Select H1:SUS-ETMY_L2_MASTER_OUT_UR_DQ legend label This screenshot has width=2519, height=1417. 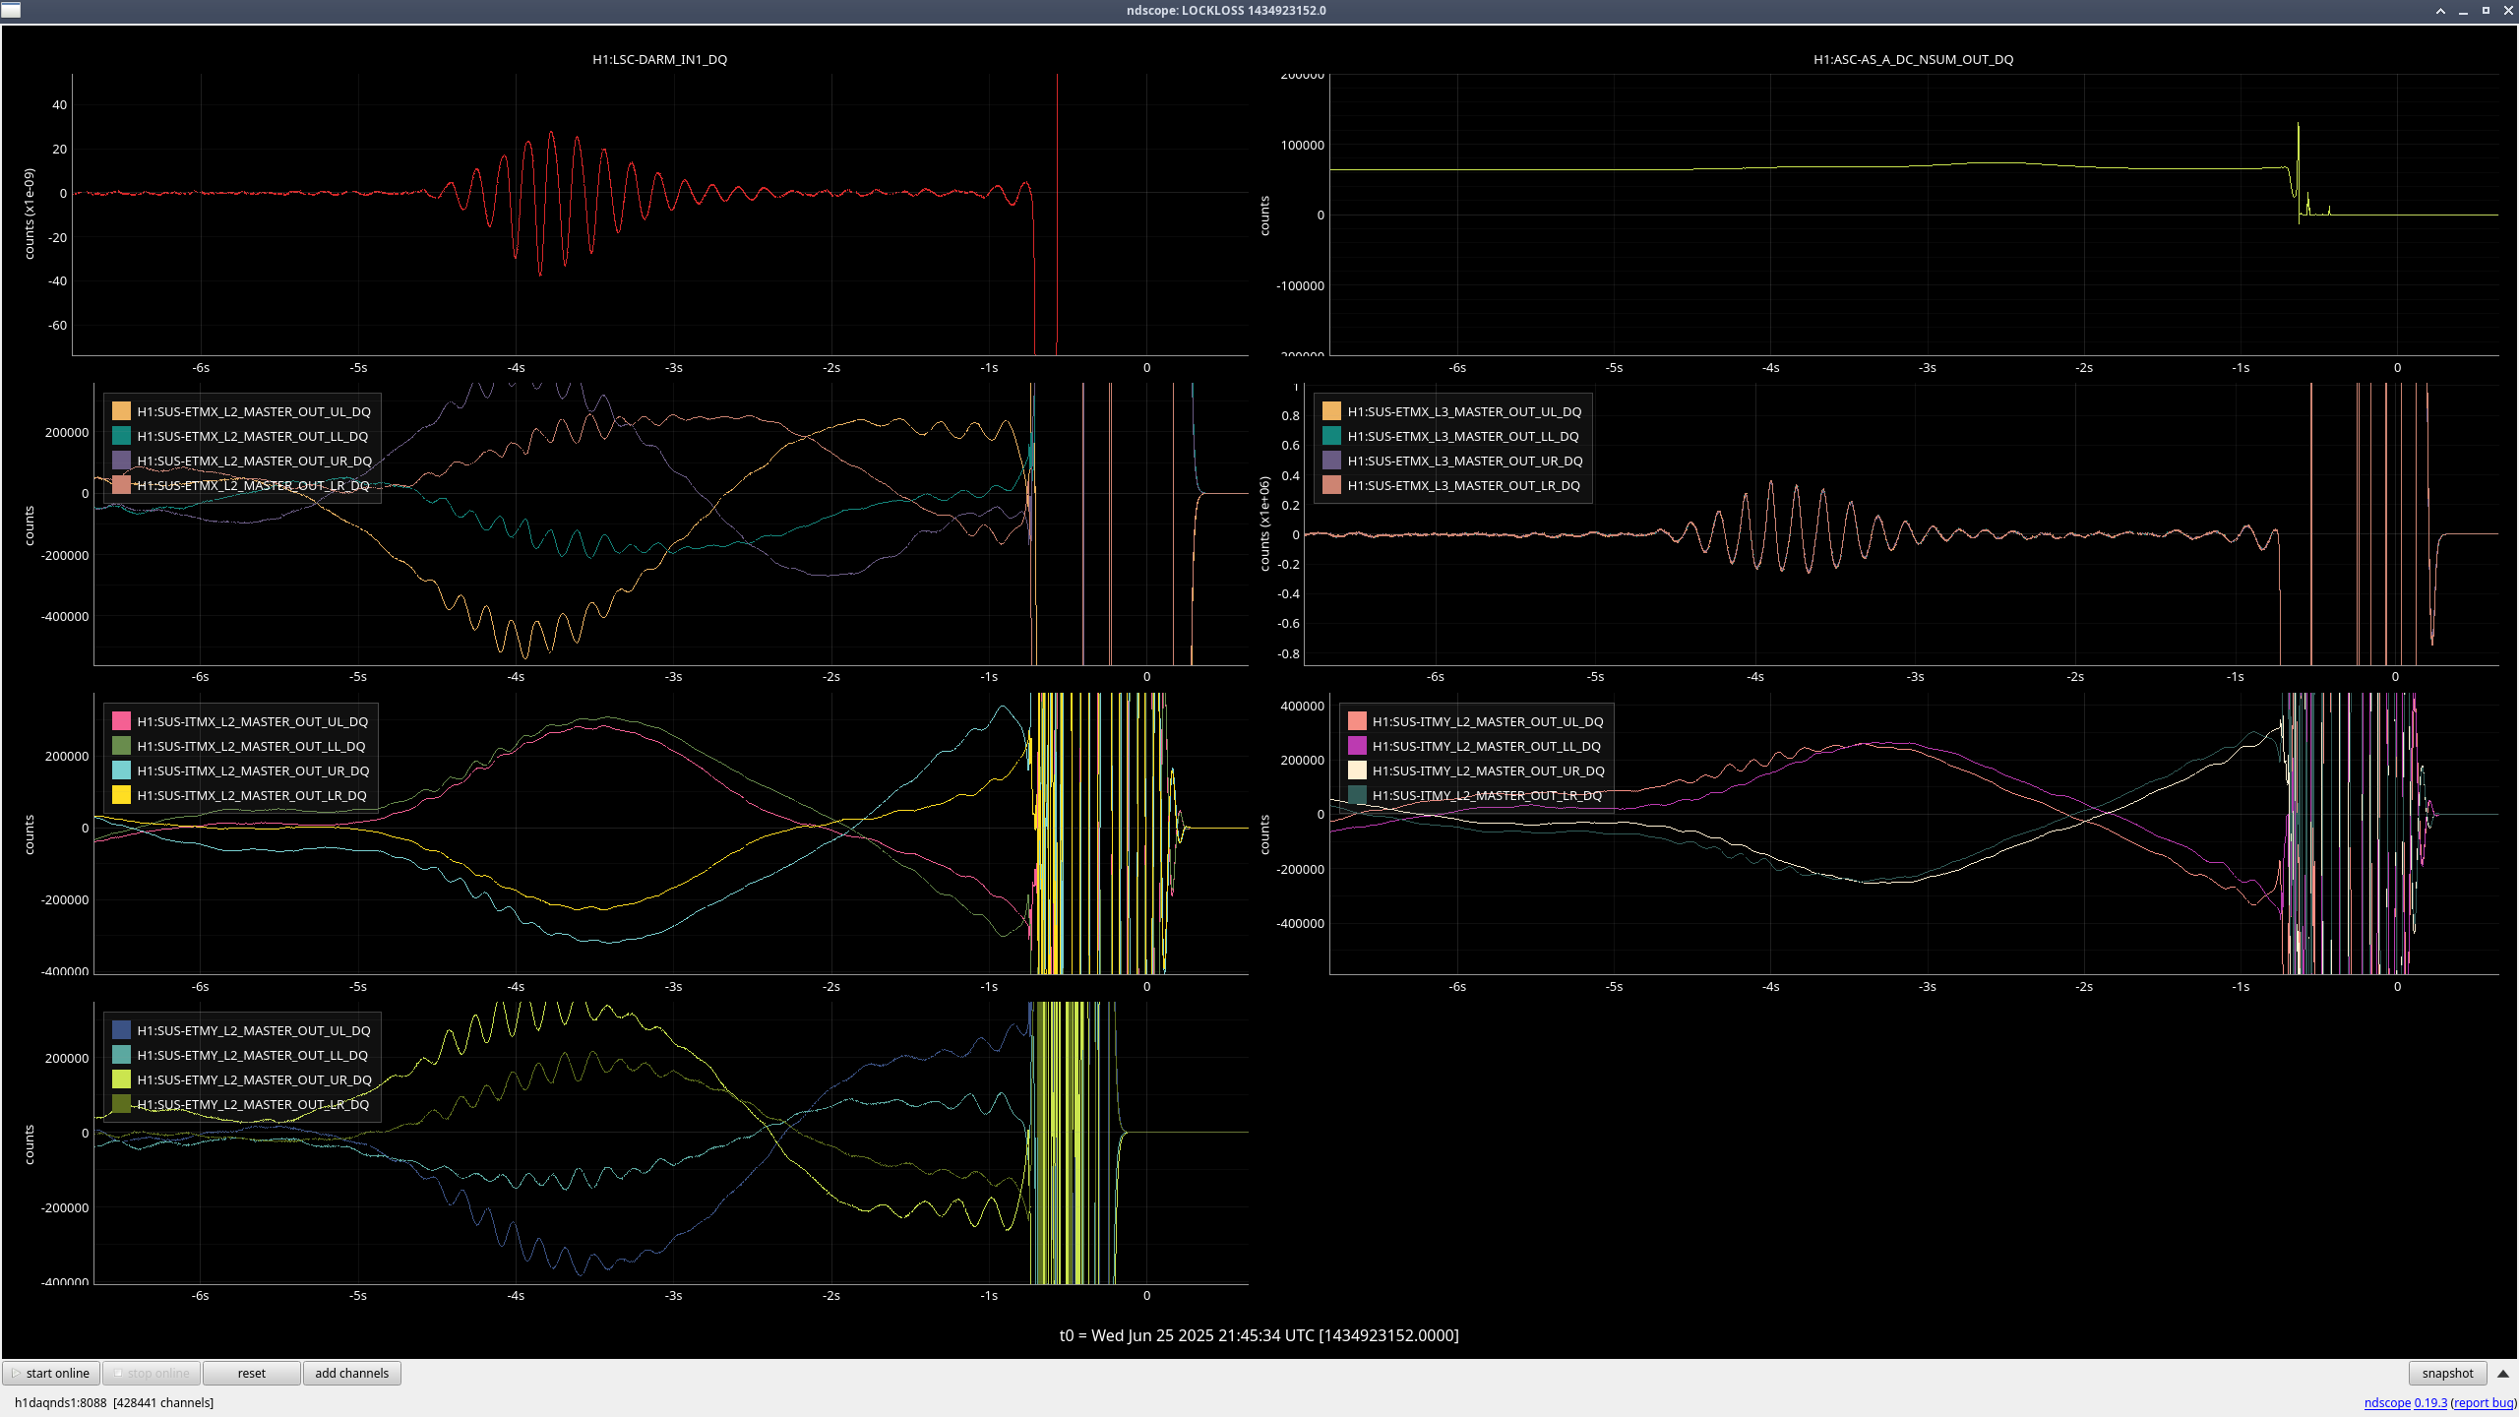(x=255, y=1079)
